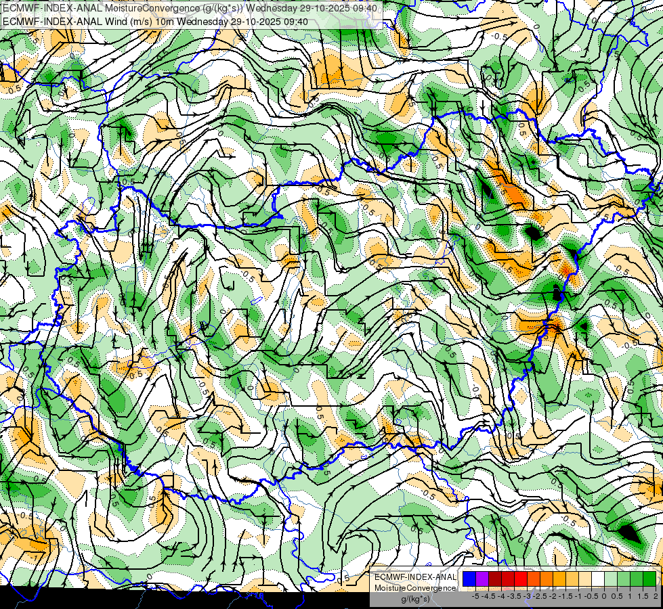Pick the medium green swatch between 1 and 1.5

pos(637,579)
